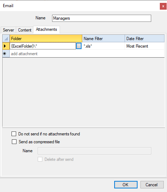Confirm with the OK button
Screen dimensions: 167x192
(126, 184)
